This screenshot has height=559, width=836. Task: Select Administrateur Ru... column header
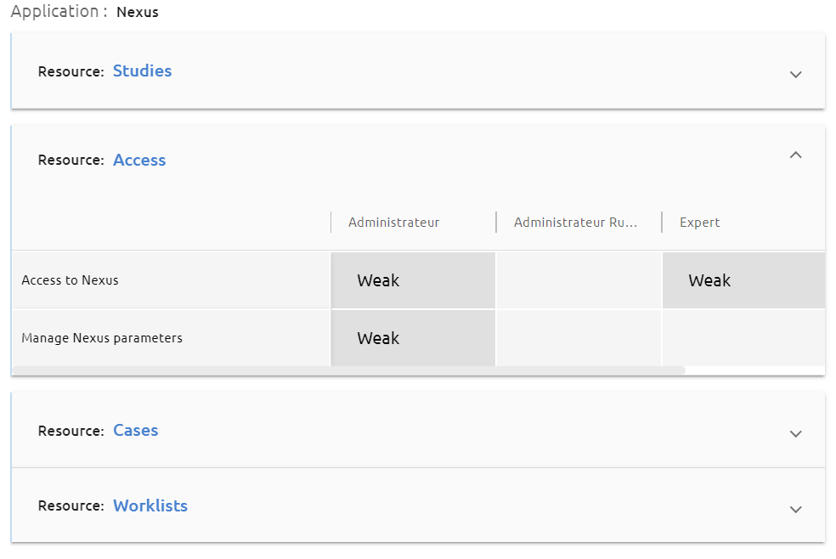(x=575, y=223)
